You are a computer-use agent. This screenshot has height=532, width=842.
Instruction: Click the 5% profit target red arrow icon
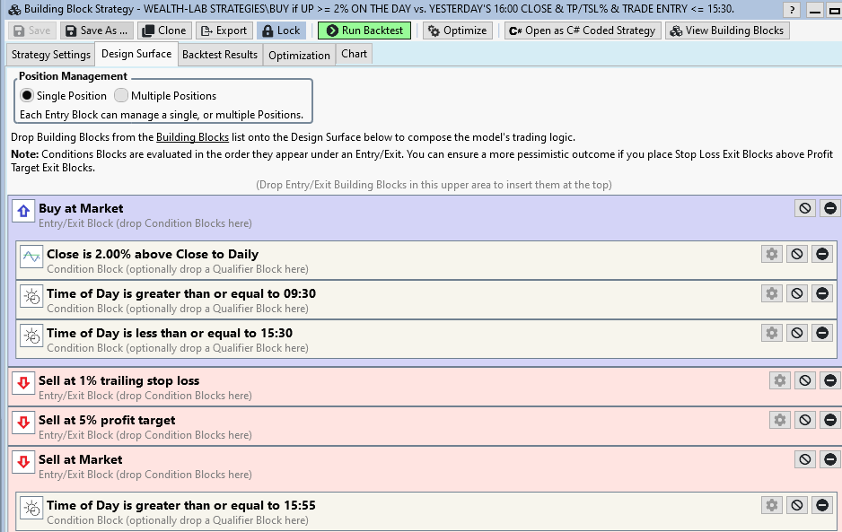pos(23,423)
